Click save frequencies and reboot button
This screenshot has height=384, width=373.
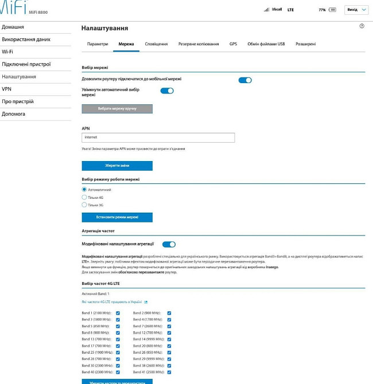117,382
